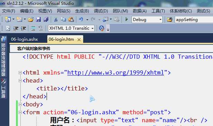This screenshot has width=213, height=126.
Task: Click inside the title tag text
Action: tap(62, 88)
